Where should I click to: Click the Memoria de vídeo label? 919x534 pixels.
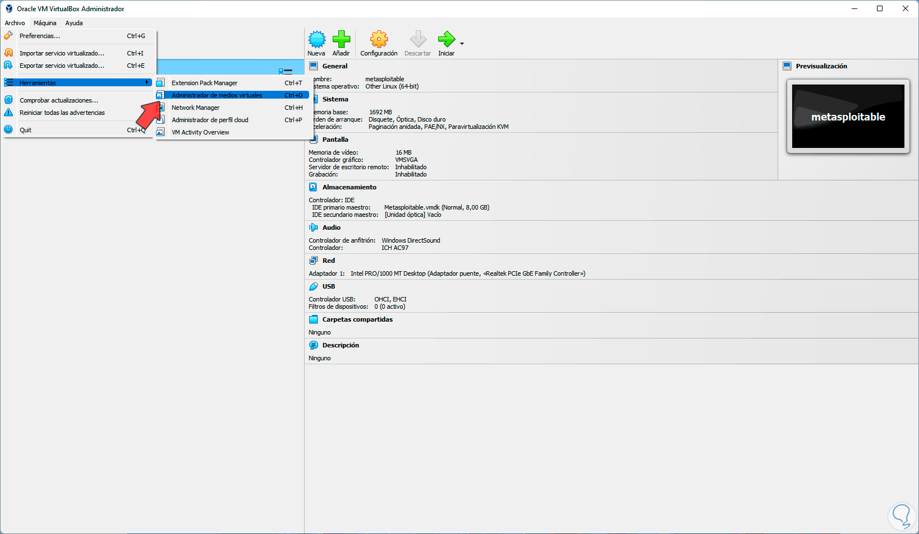tap(333, 152)
